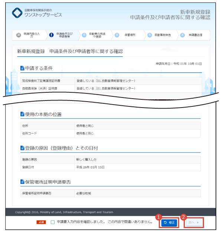The image size is (221, 231).
Task: Check the 申請書入力内容を確認しました confirmation checkbox
Action: coord(52,222)
